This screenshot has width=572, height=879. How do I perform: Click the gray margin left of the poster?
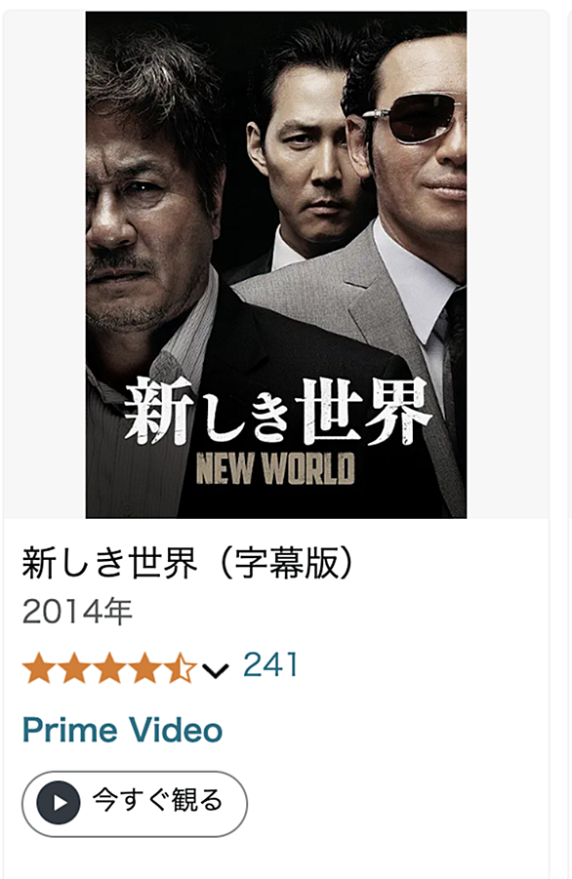click(x=44, y=264)
